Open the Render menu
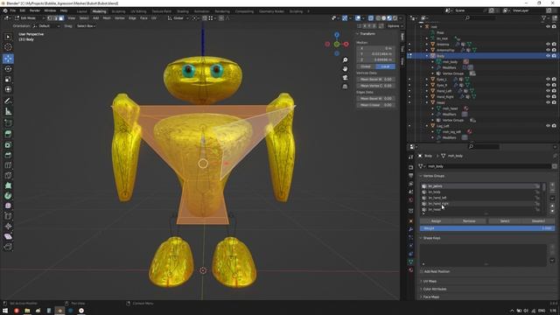This screenshot has height=315, width=560. coord(35,10)
